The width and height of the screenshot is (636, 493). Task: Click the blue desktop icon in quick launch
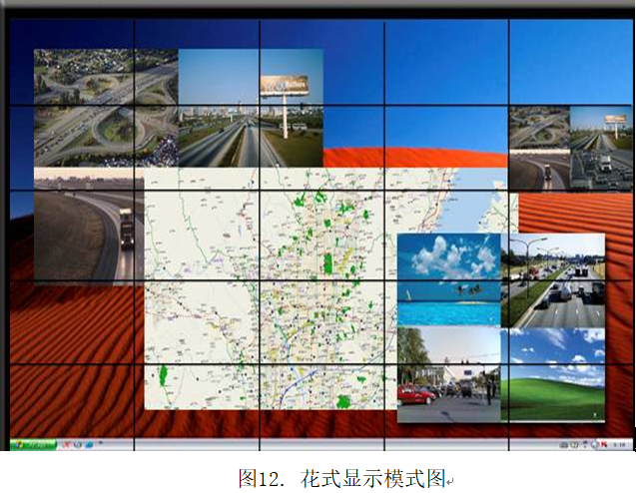point(89,442)
